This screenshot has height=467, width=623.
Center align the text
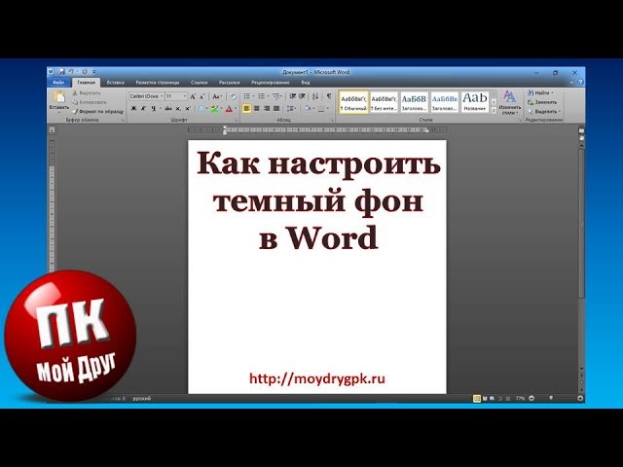click(257, 108)
